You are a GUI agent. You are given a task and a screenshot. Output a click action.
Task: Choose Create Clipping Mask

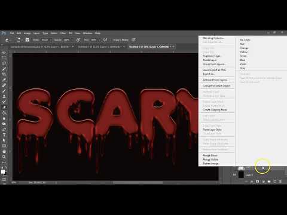[x=215, y=110]
